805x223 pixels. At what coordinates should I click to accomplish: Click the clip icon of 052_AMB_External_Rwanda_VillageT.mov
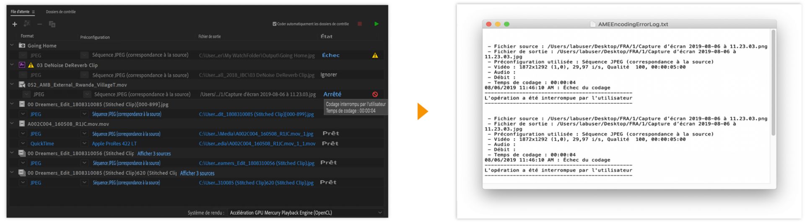click(22, 85)
